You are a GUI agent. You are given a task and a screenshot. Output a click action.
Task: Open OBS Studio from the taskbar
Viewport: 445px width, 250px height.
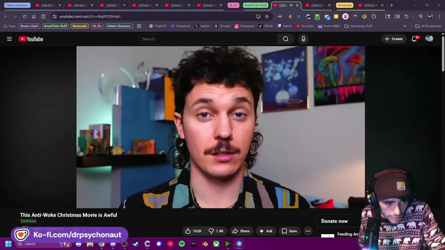pos(124,244)
